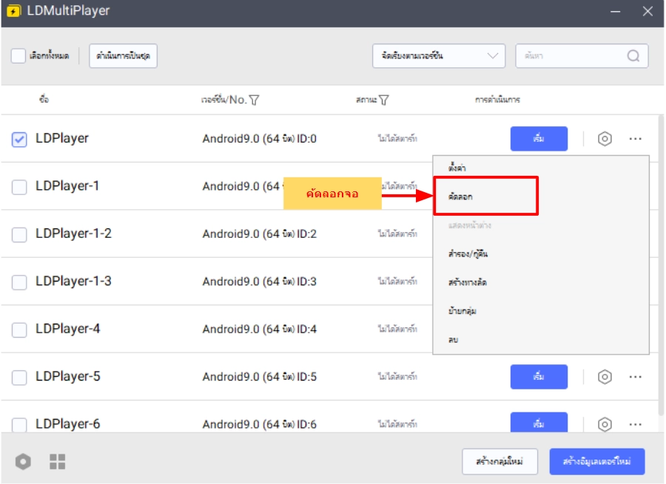Uncheck the LDPlayer checkbox
Image resolution: width=666 pixels, height=484 pixels.
[19, 139]
